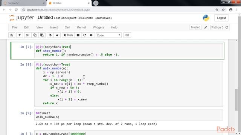
Task: Click the Jupyter logo
Action: (21, 18)
